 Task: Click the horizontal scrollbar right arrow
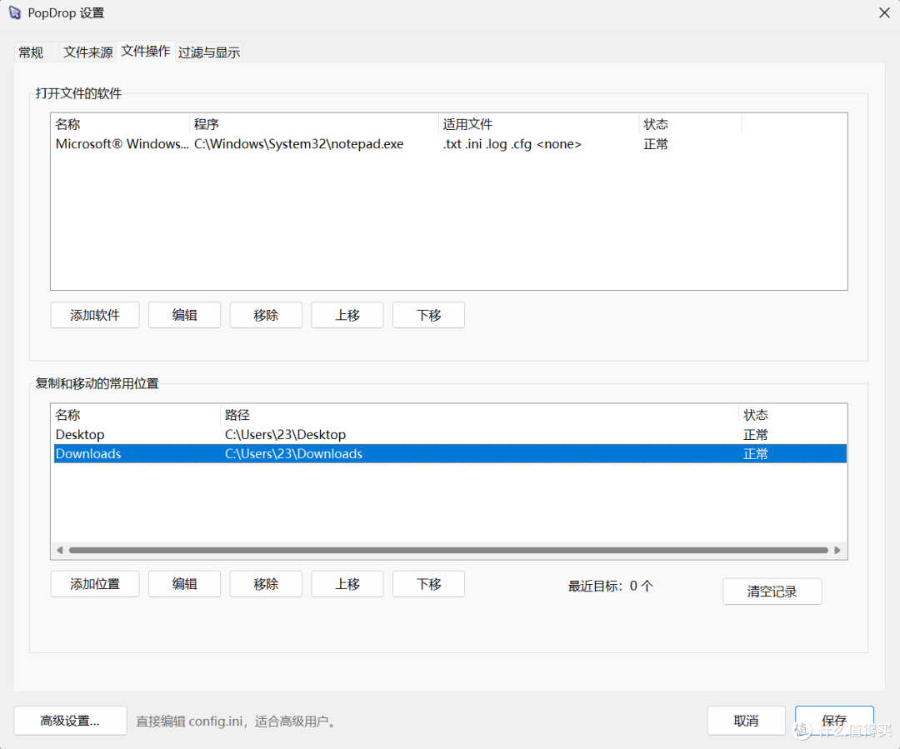point(837,551)
